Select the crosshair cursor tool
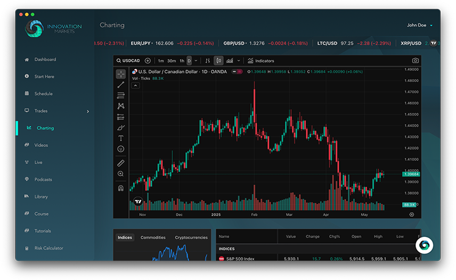This screenshot has height=280, width=456. 121,74
